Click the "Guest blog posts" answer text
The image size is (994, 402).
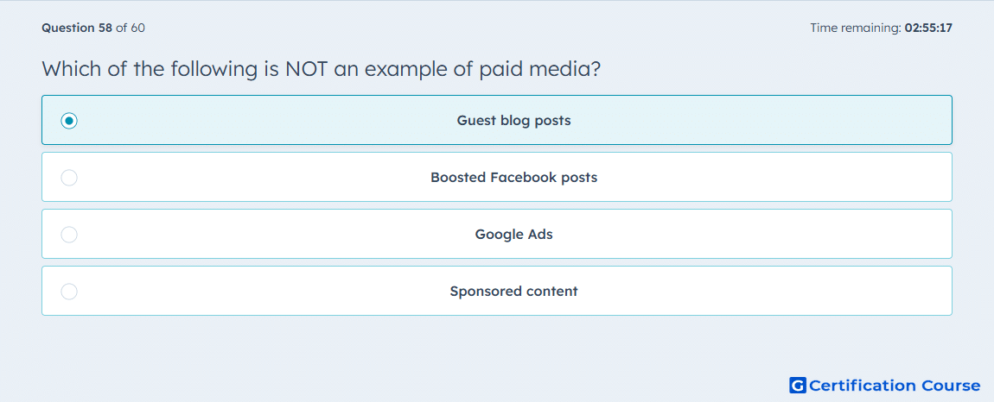(513, 120)
